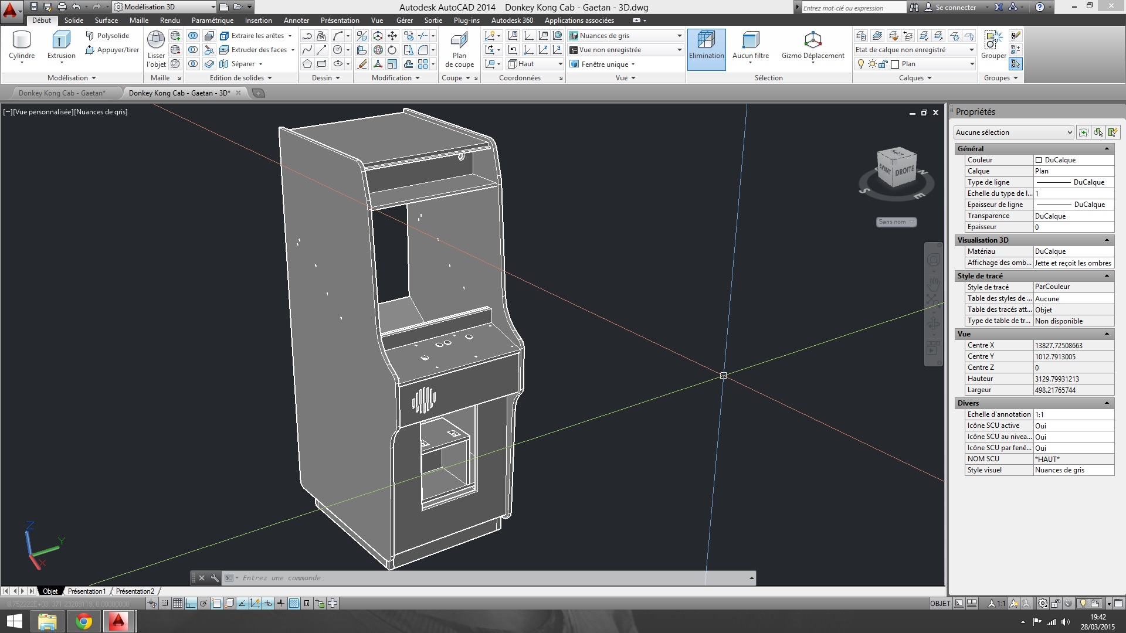
Task: Open the Etat de calque non enregistré dropdown
Action: coord(915,50)
